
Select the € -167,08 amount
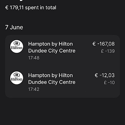(x=103, y=44)
